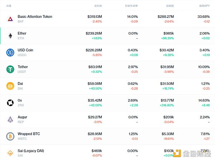Viewport: 215px width, 161px height.
Task: Click the $35.42M 0x supply value
Action: tap(95, 101)
